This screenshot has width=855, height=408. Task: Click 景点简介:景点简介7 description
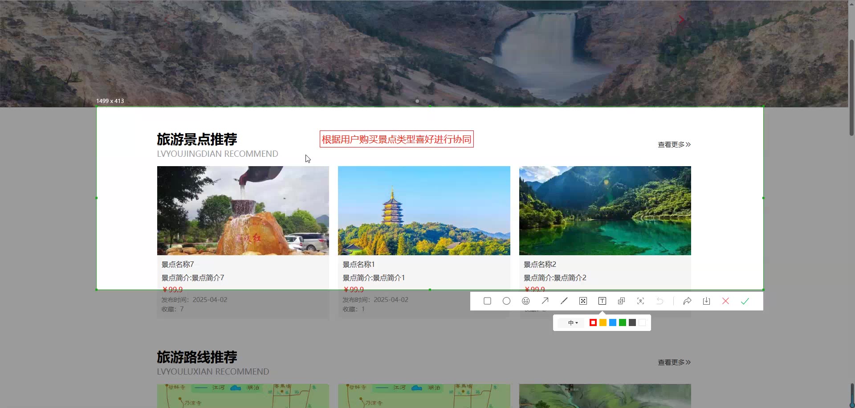193,278
